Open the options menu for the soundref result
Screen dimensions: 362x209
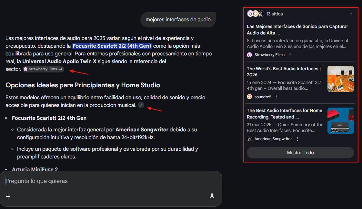(x=276, y=96)
